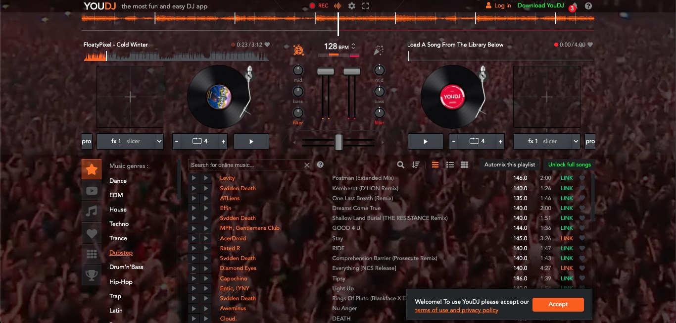Select the star favorites sidebar icon
Viewport: 676px width, 323px height.
(92, 169)
